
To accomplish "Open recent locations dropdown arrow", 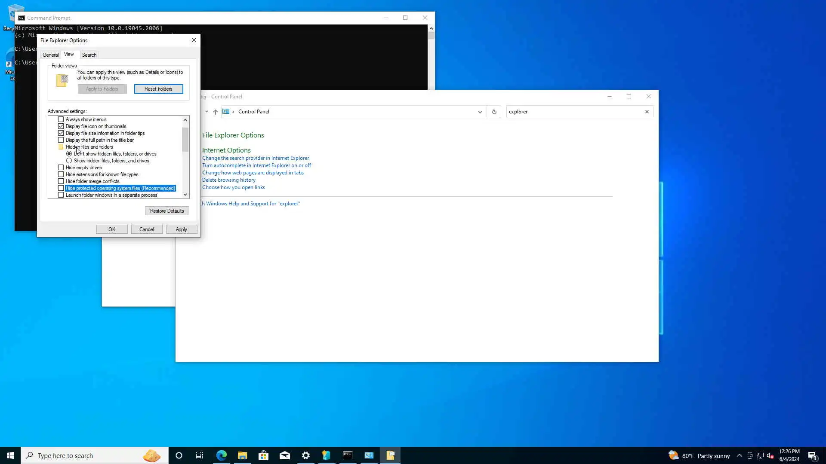I will click(x=206, y=112).
